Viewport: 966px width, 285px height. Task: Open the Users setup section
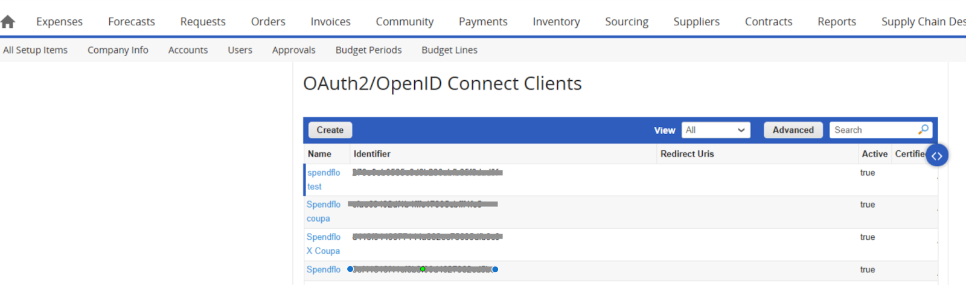pyautogui.click(x=240, y=50)
